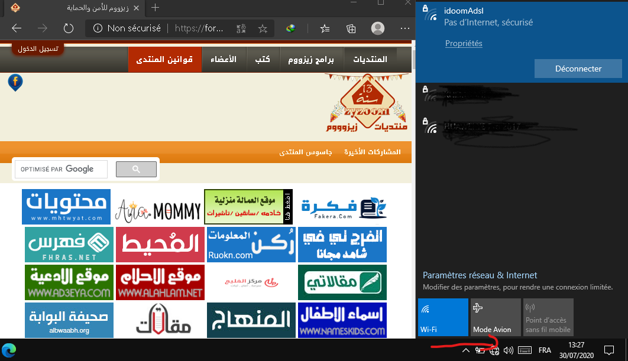Click the Déconnecter button

(x=578, y=69)
